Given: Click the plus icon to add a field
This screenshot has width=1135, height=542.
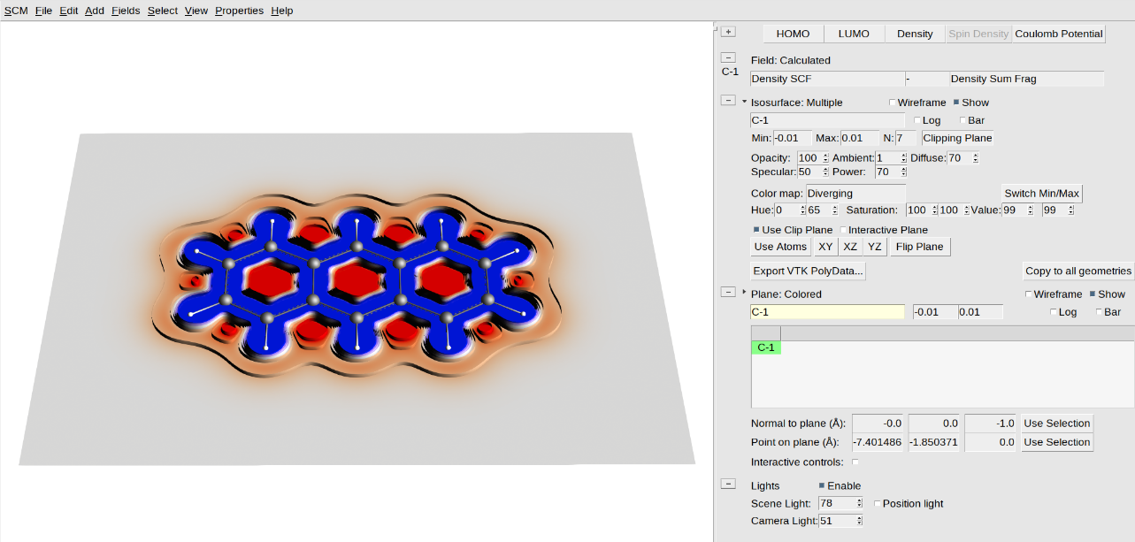Looking at the screenshot, I should pyautogui.click(x=727, y=30).
